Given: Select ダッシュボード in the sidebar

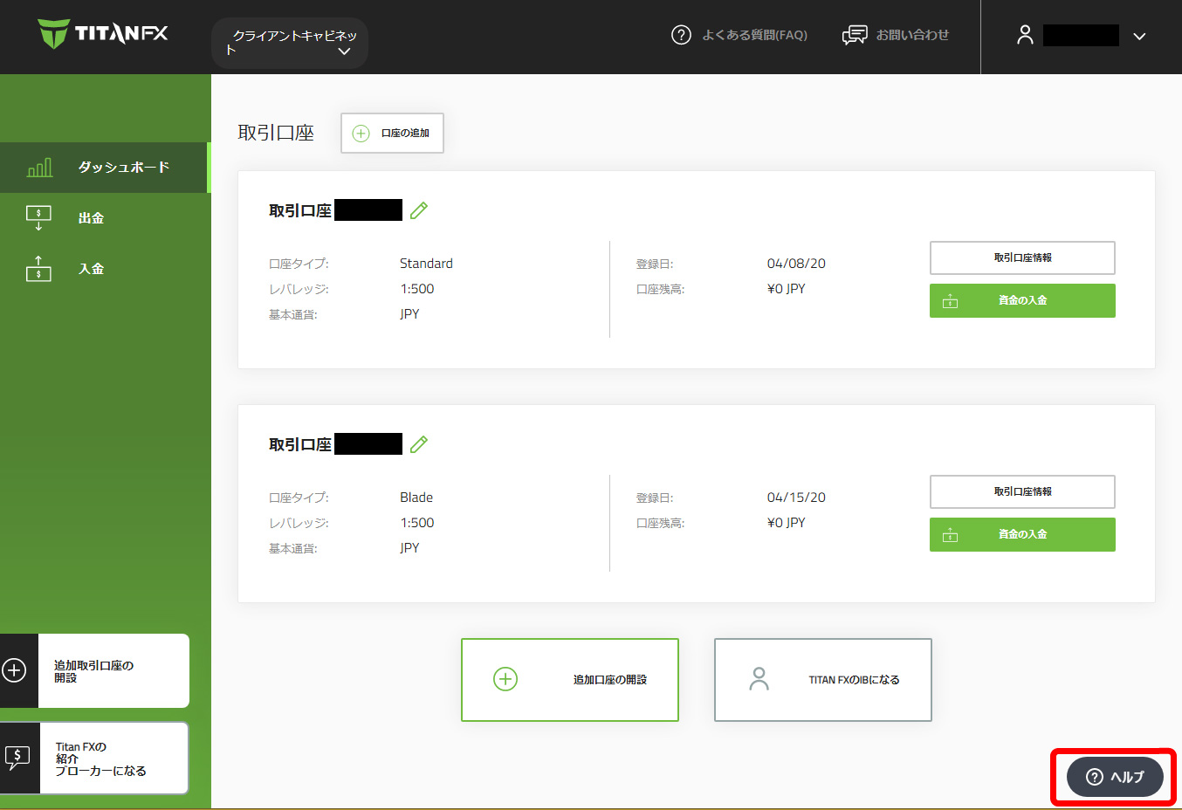Looking at the screenshot, I should click(105, 168).
